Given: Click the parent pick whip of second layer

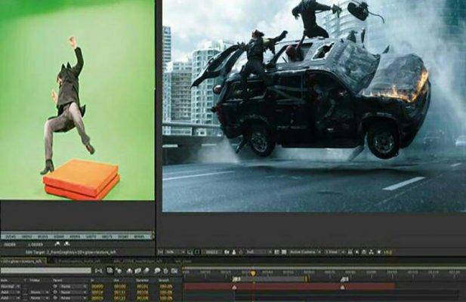Looking at the screenshot, I should 55,292.
